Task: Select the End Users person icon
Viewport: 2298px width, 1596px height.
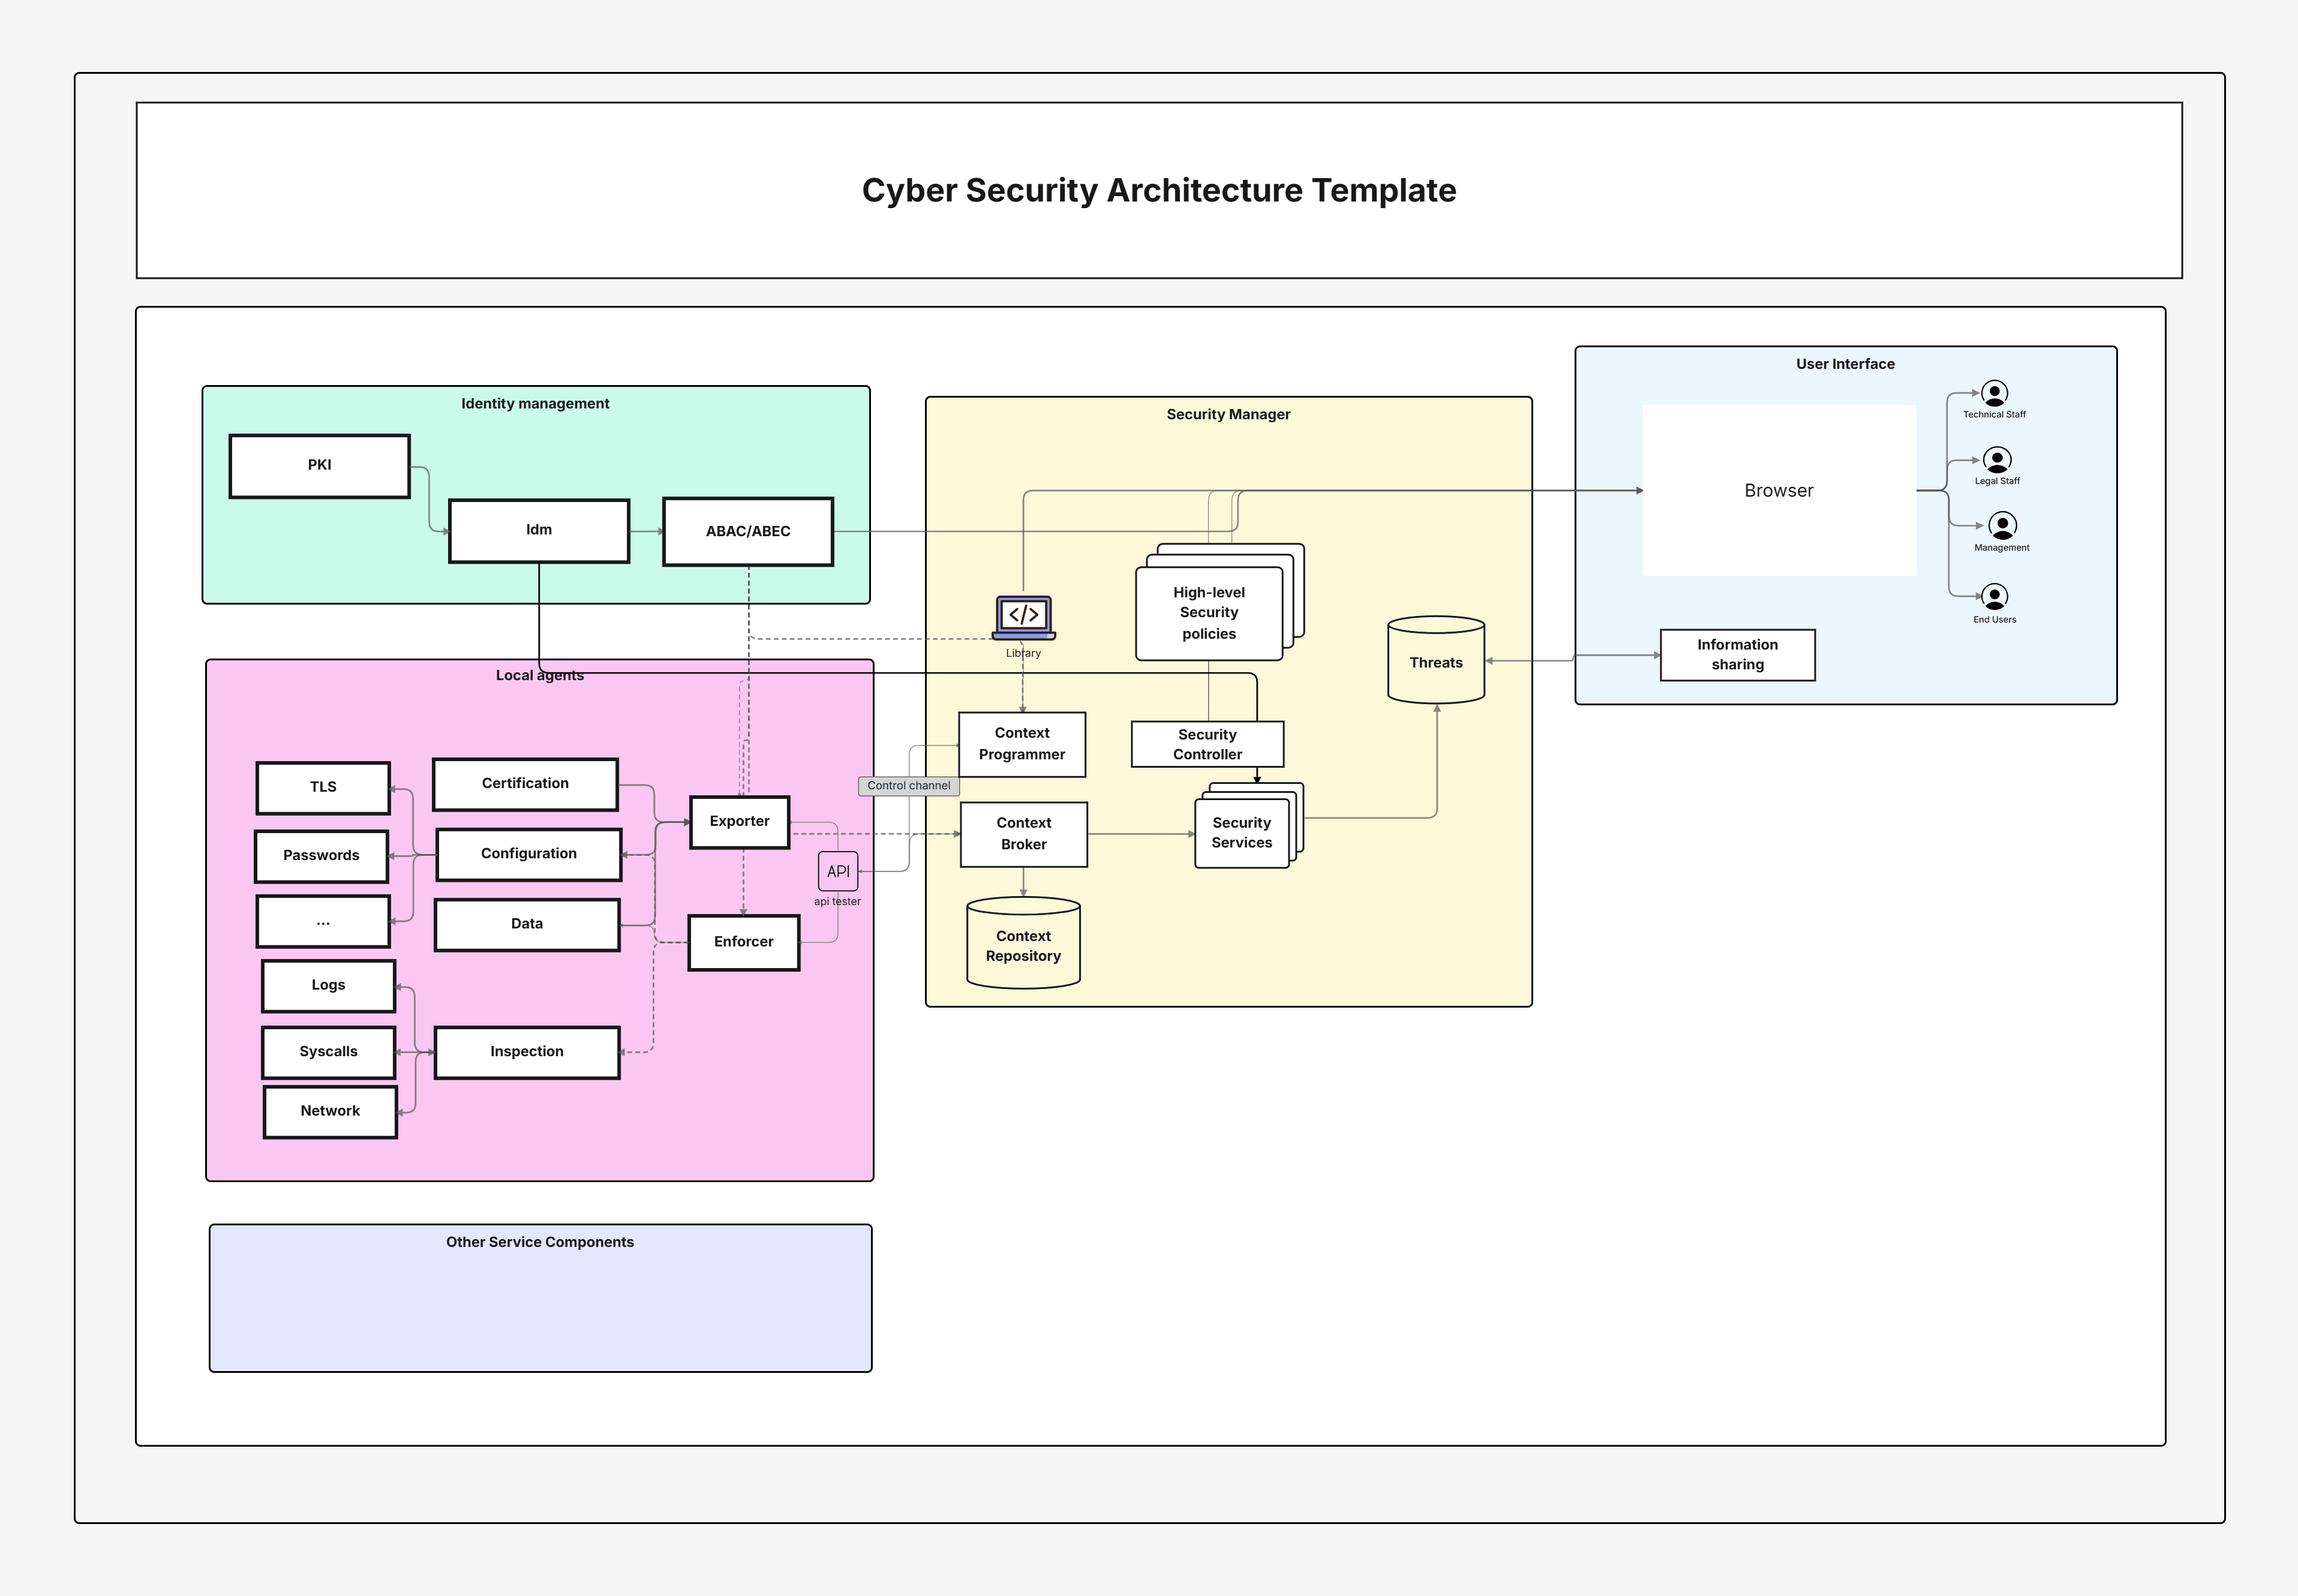Action: click(1994, 597)
